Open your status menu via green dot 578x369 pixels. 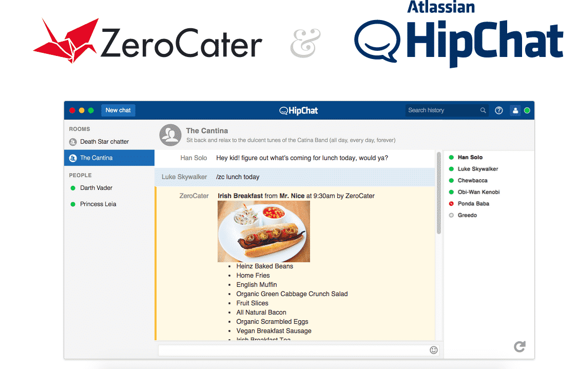(x=527, y=110)
